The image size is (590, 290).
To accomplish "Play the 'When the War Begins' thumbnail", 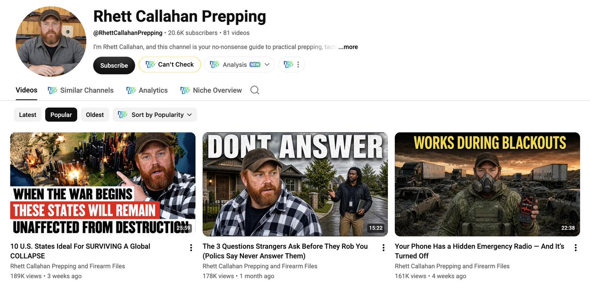I will [x=103, y=185].
